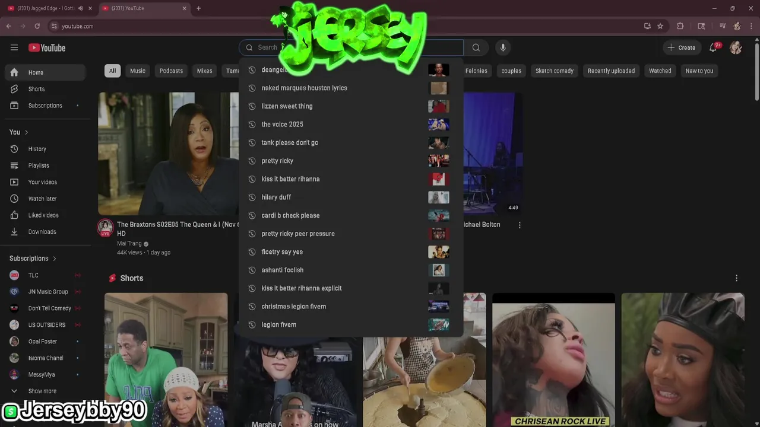Select the Podcasts filter chip
The image size is (760, 427).
(x=171, y=71)
